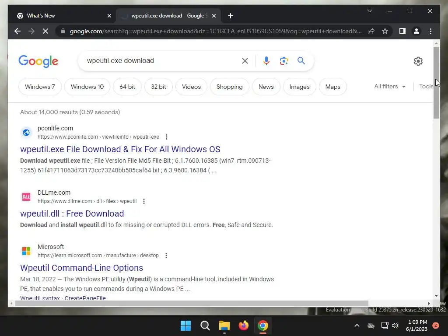Image resolution: width=448 pixels, height=336 pixels.
Task: Click the scroll right arrow
Action: tap(429, 304)
